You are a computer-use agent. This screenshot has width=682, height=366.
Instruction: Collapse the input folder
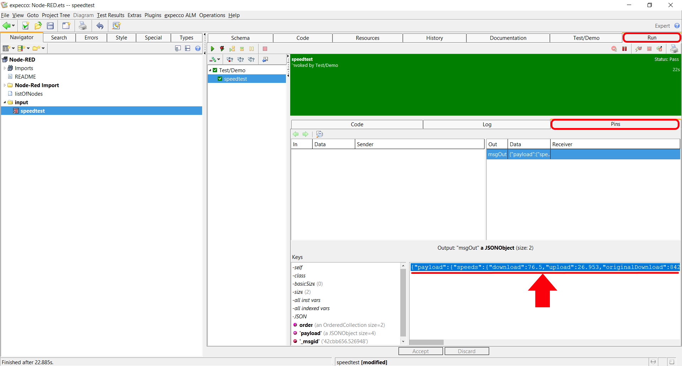coord(5,102)
